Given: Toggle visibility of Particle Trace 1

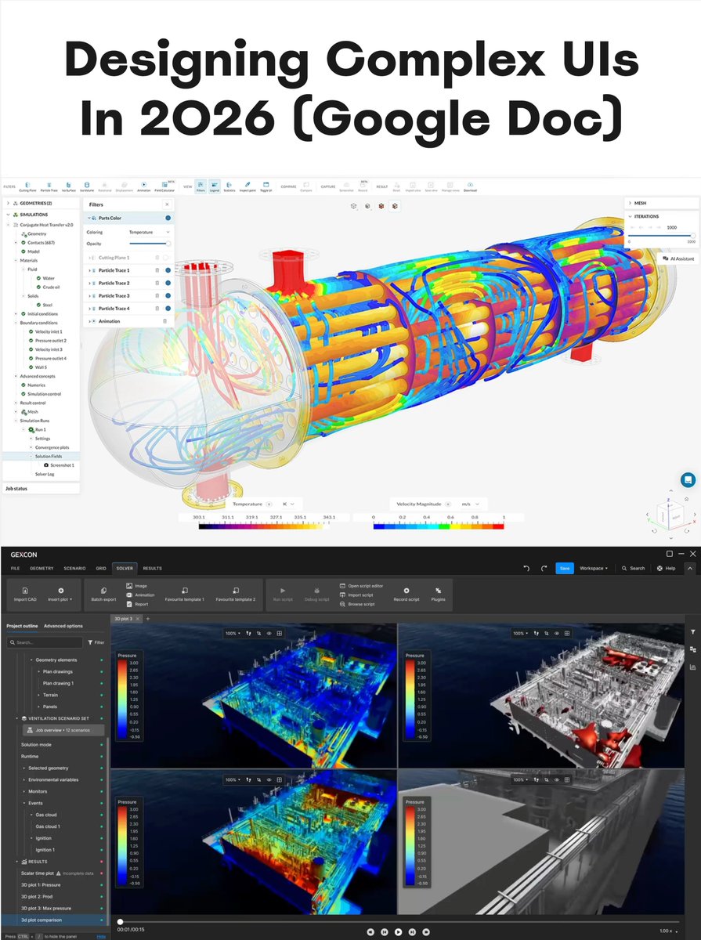Looking at the screenshot, I should click(x=168, y=270).
